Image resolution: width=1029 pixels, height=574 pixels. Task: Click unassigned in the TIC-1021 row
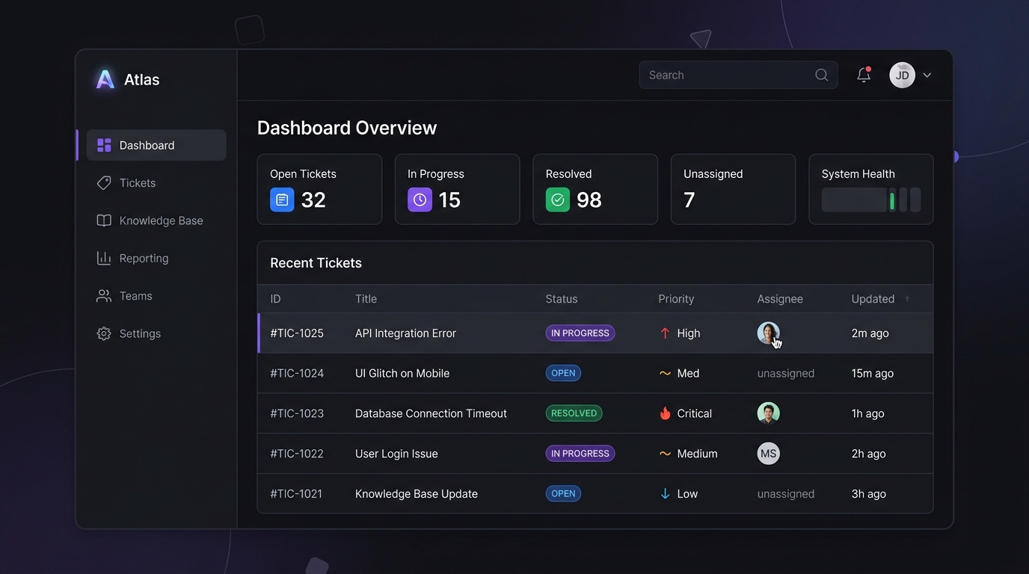[x=786, y=494]
